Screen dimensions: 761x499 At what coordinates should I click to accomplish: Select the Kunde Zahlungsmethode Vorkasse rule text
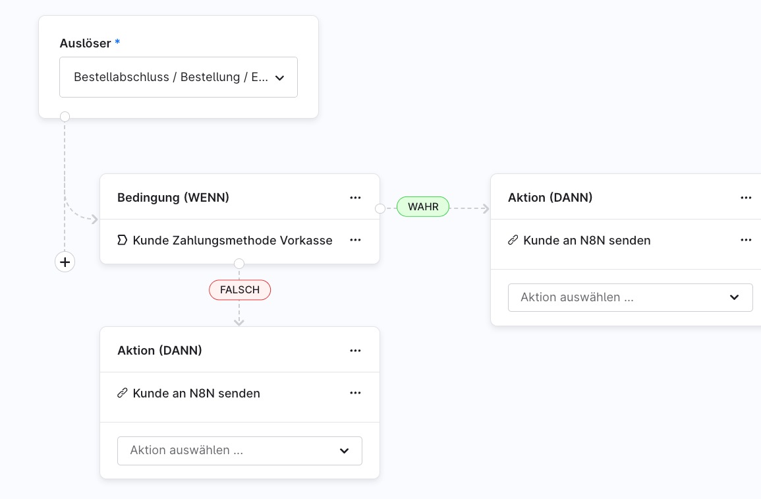tap(233, 241)
